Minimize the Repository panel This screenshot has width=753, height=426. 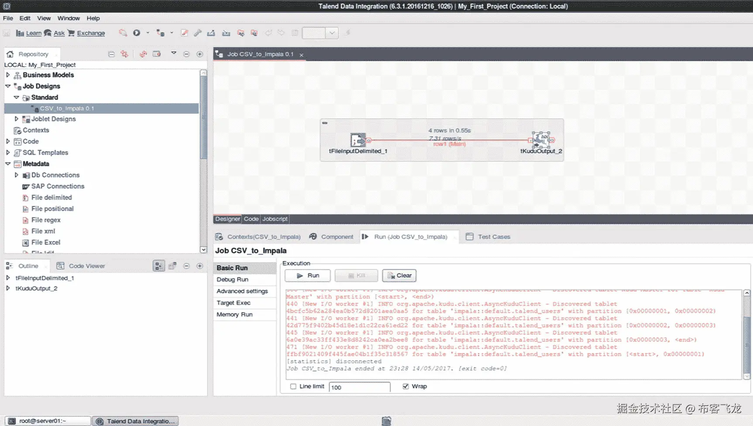pos(186,54)
